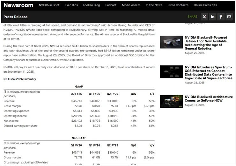Go to Press Contacts
This screenshot has width=236, height=166.
(x=178, y=5)
